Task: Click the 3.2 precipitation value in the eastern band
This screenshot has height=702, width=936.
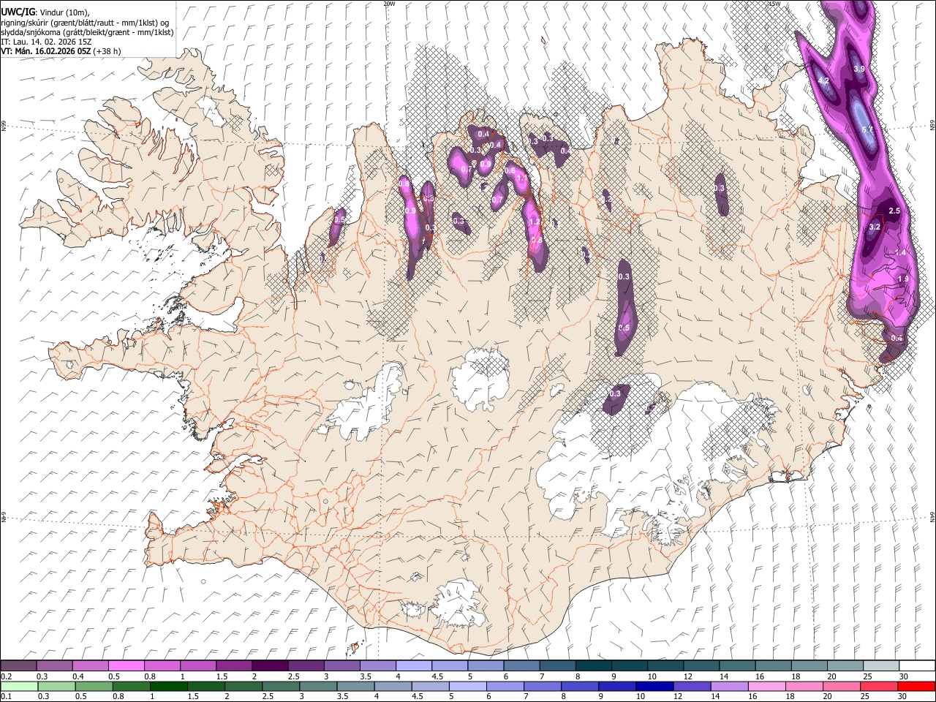Action: click(875, 227)
